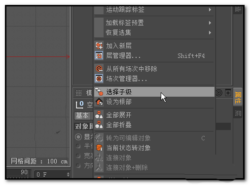Screen dimensions: 250x185
Task: Expand the 恢复选集 submenu arrow
Action: [210, 32]
